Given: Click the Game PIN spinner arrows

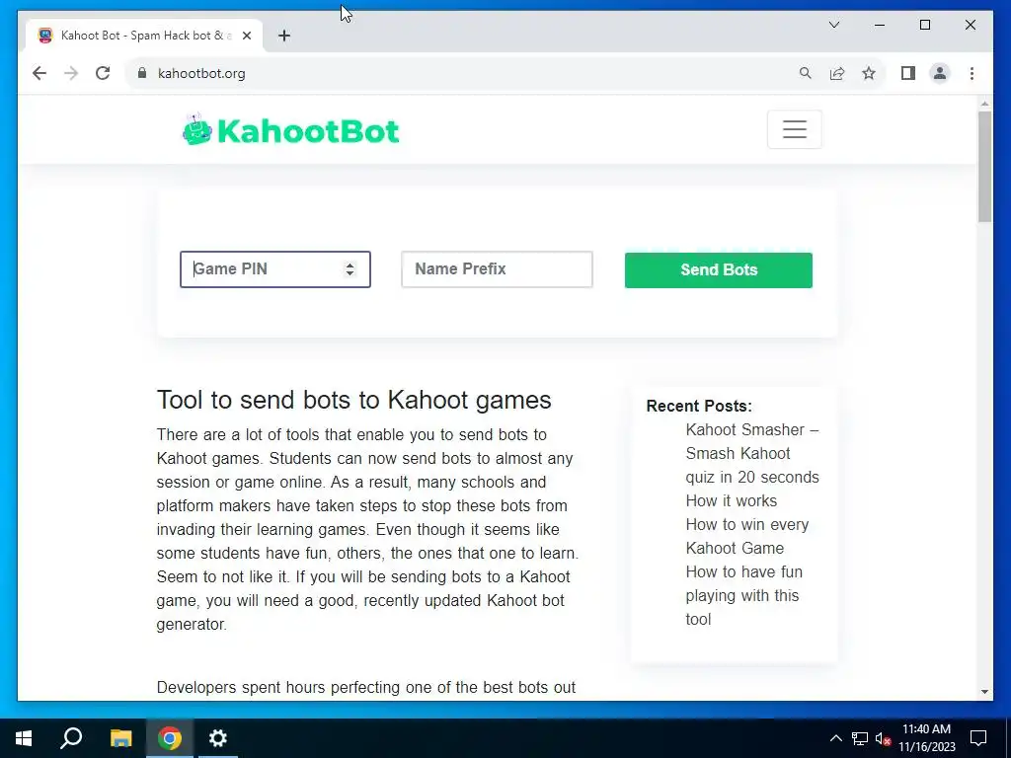Looking at the screenshot, I should (350, 268).
